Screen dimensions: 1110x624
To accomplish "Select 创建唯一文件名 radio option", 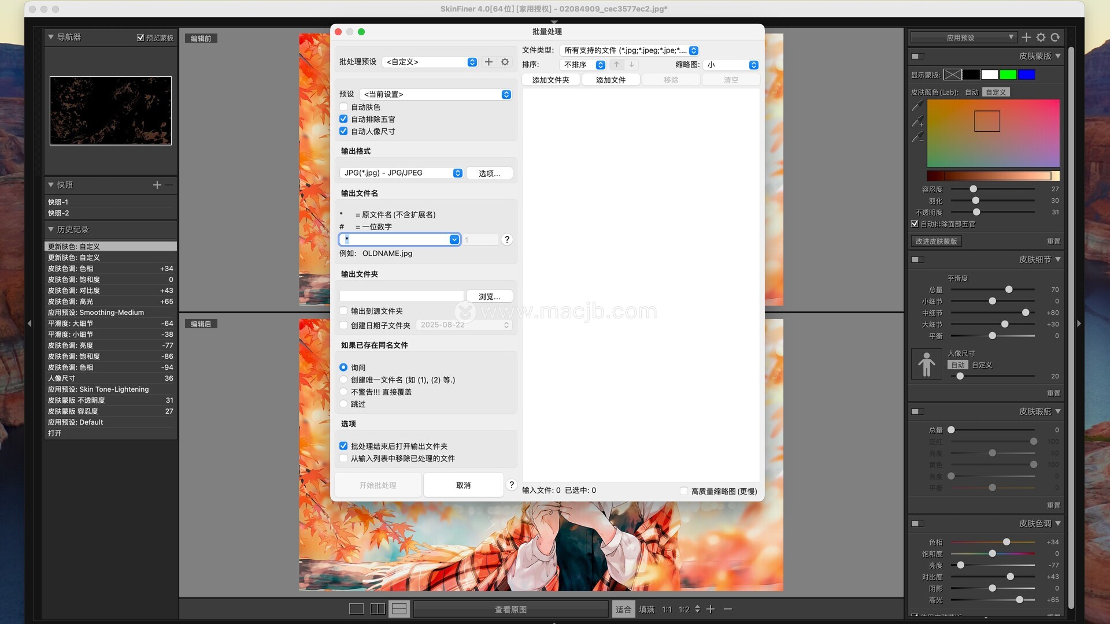I will [343, 380].
